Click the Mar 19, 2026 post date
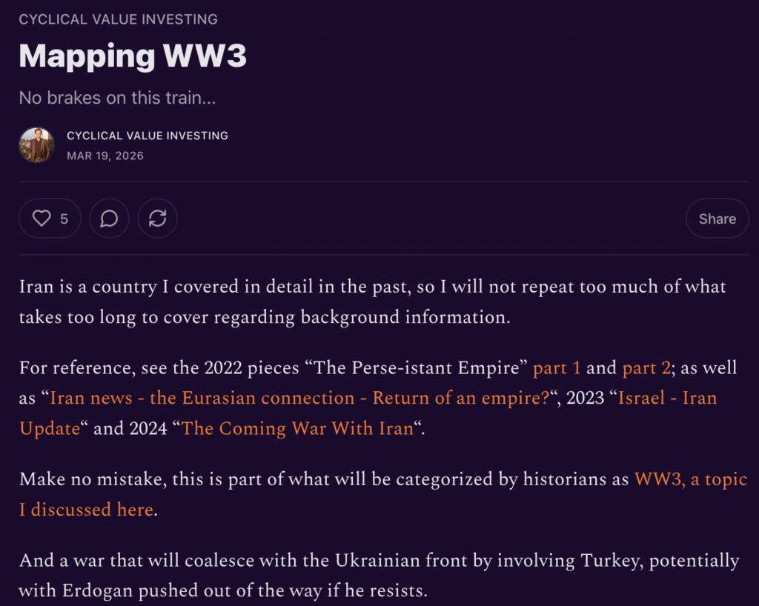 (105, 156)
